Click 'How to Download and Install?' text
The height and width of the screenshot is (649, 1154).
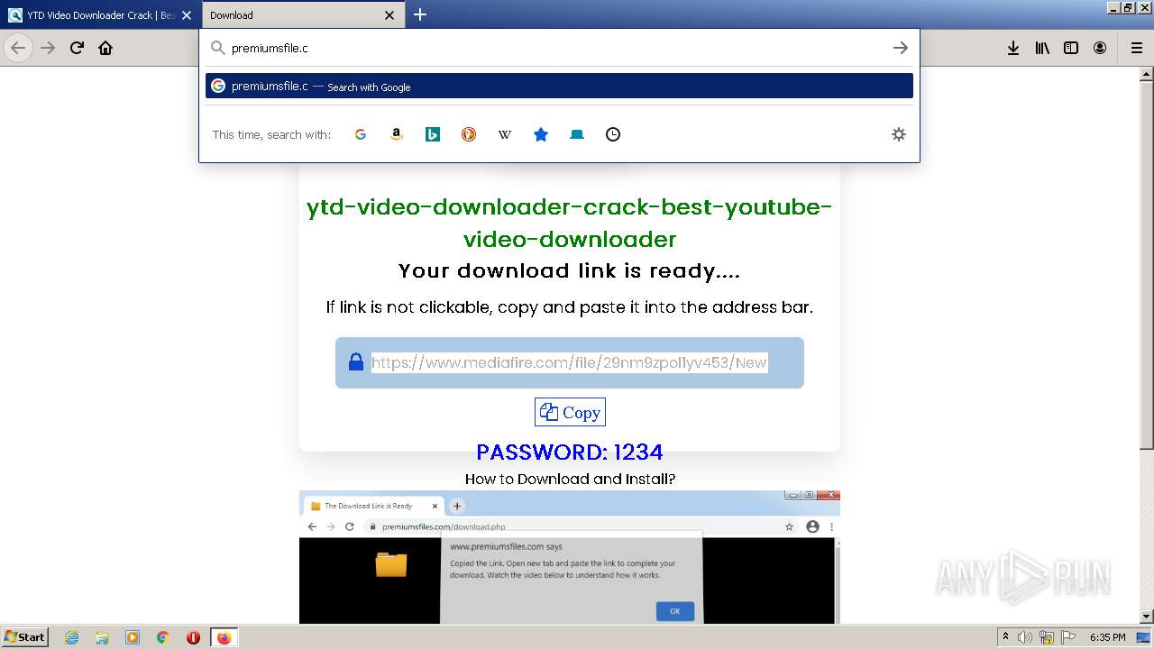pyautogui.click(x=570, y=479)
